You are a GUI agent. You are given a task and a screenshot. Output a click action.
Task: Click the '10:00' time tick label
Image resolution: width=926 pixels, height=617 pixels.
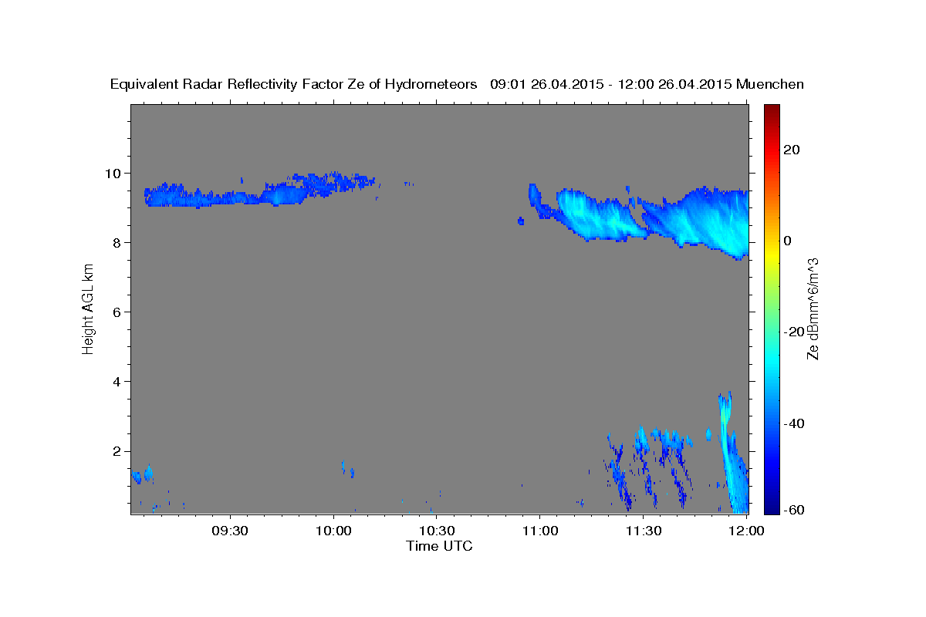333,531
